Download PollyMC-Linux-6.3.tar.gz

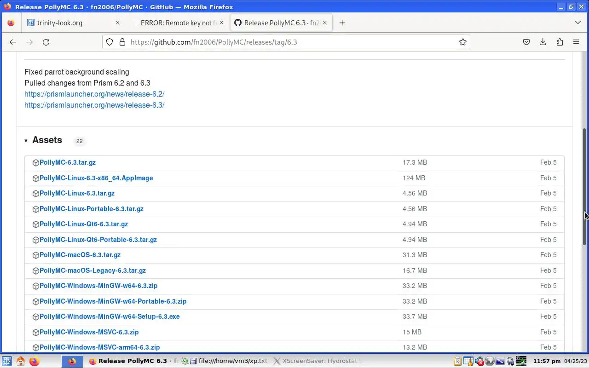(x=77, y=193)
